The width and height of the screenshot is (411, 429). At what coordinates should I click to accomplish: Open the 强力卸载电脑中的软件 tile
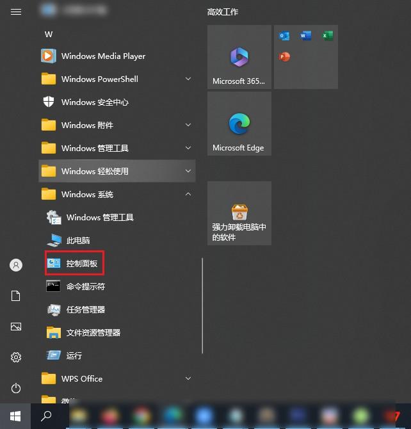pos(239,213)
